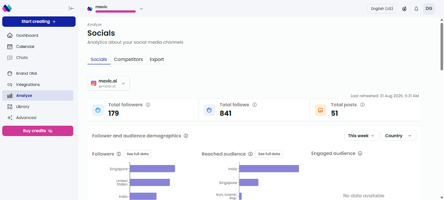The image size is (444, 200).
Task: Click the Total follows face icon
Action: coord(209,110)
